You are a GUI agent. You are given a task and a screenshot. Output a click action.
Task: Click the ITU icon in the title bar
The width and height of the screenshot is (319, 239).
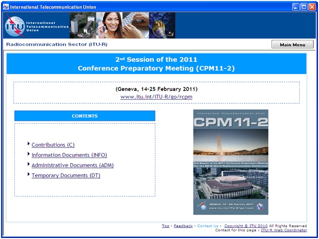pos(6,7)
